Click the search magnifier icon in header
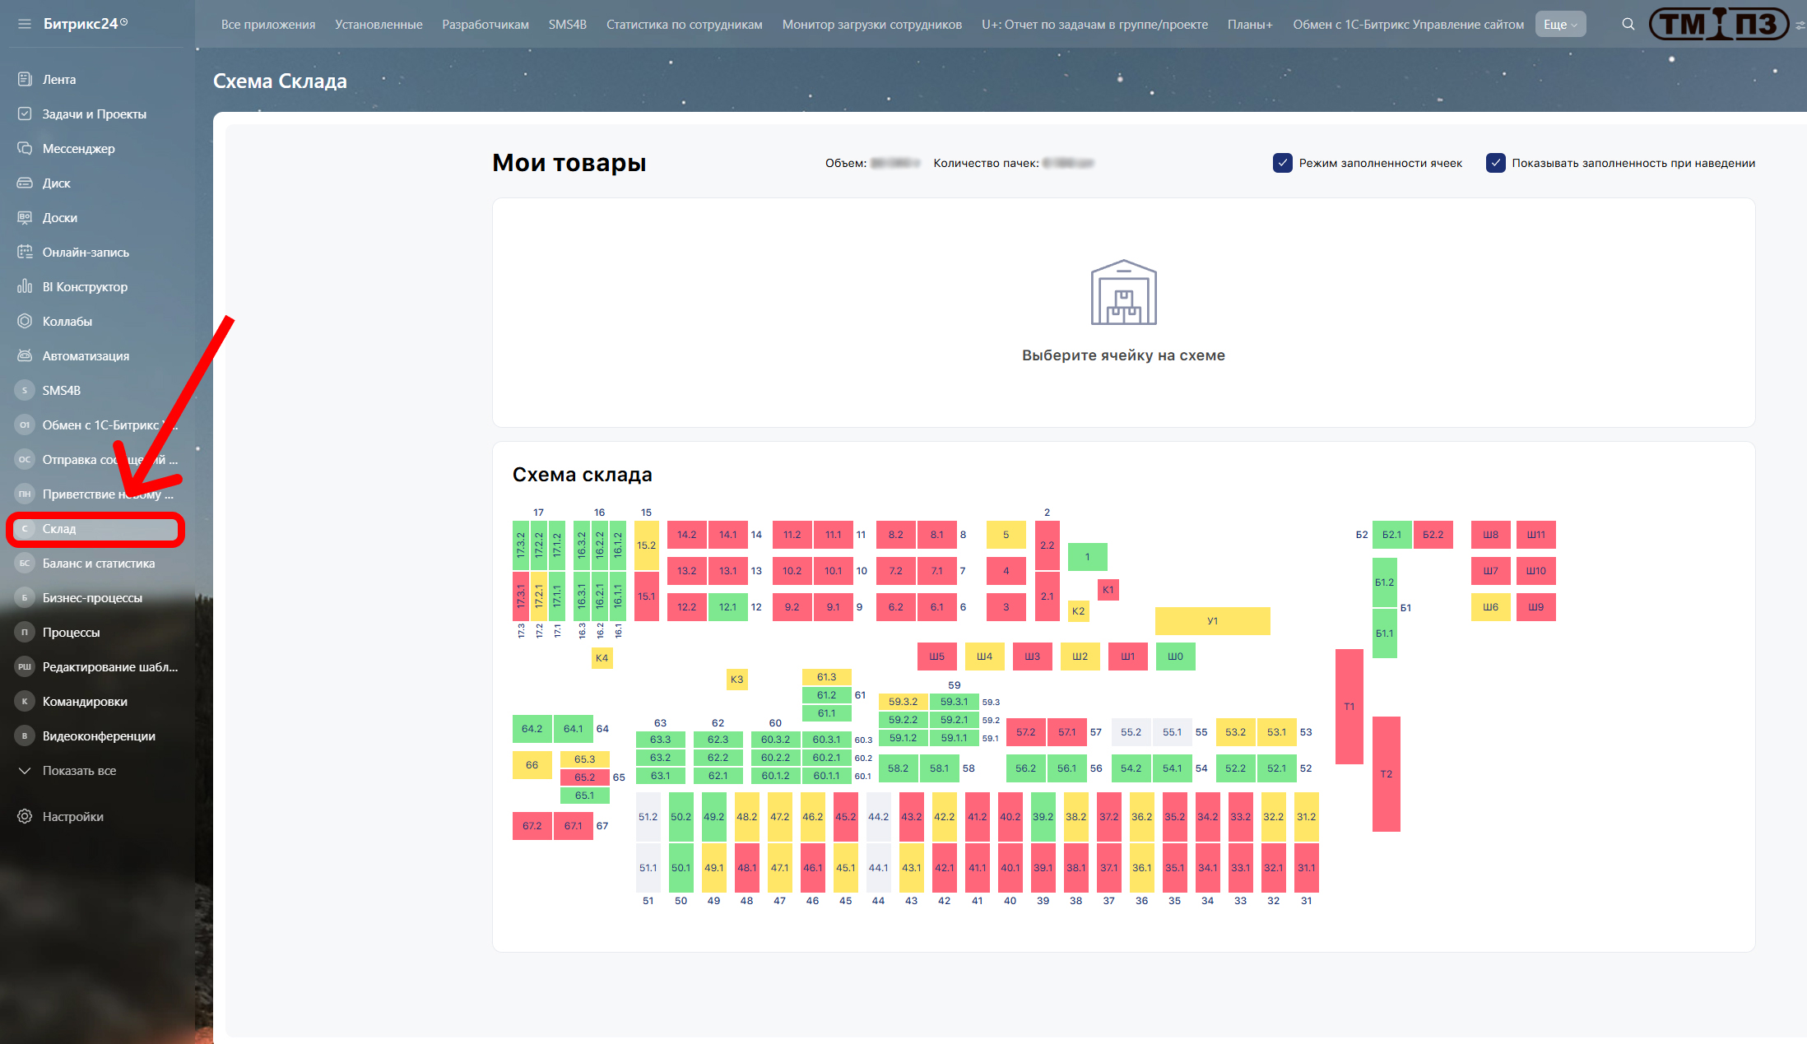Image resolution: width=1807 pixels, height=1044 pixels. [x=1628, y=24]
